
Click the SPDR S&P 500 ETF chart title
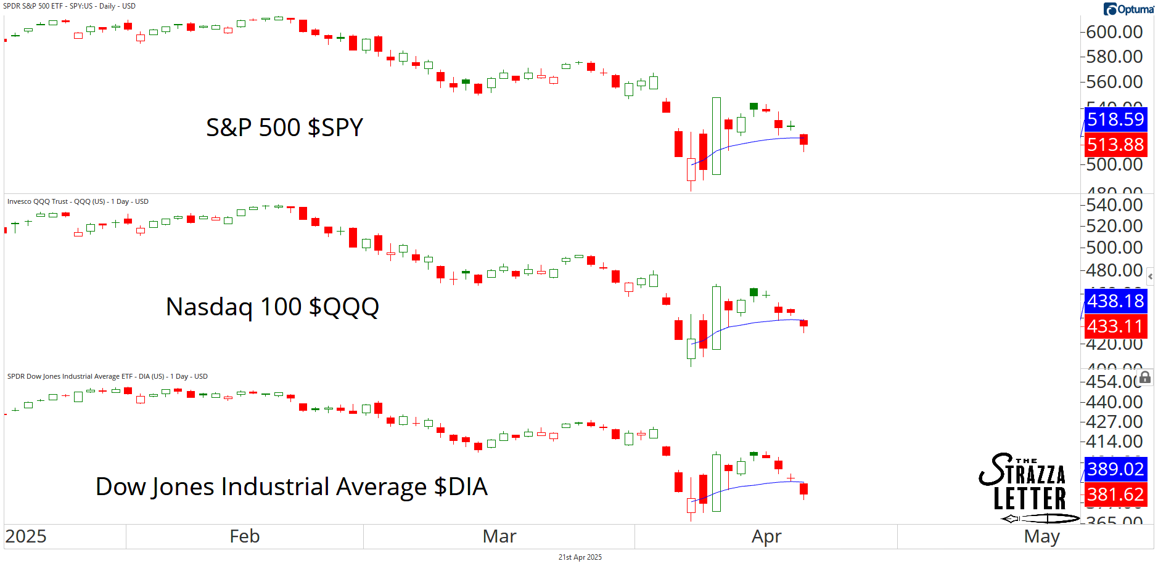tap(70, 6)
